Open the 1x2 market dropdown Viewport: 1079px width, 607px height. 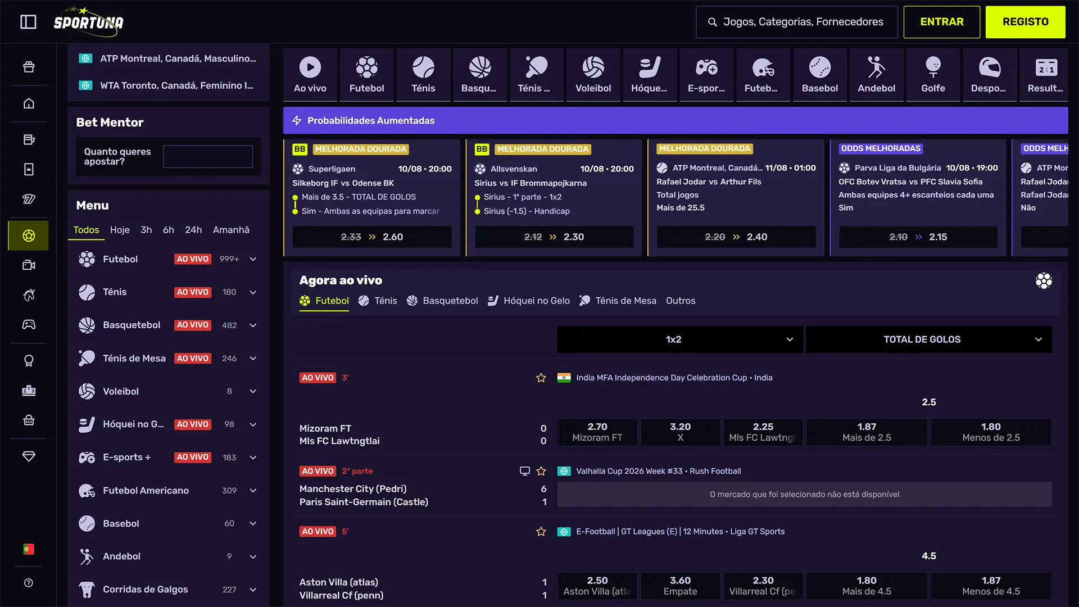pyautogui.click(x=680, y=339)
